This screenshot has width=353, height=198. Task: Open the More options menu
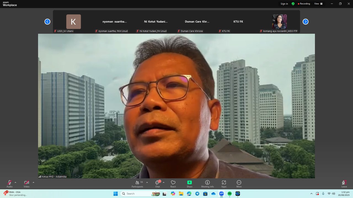point(239,184)
